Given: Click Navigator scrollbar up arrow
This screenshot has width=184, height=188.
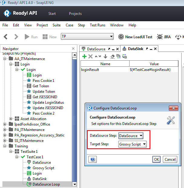Looking at the screenshot, I should point(75,55).
